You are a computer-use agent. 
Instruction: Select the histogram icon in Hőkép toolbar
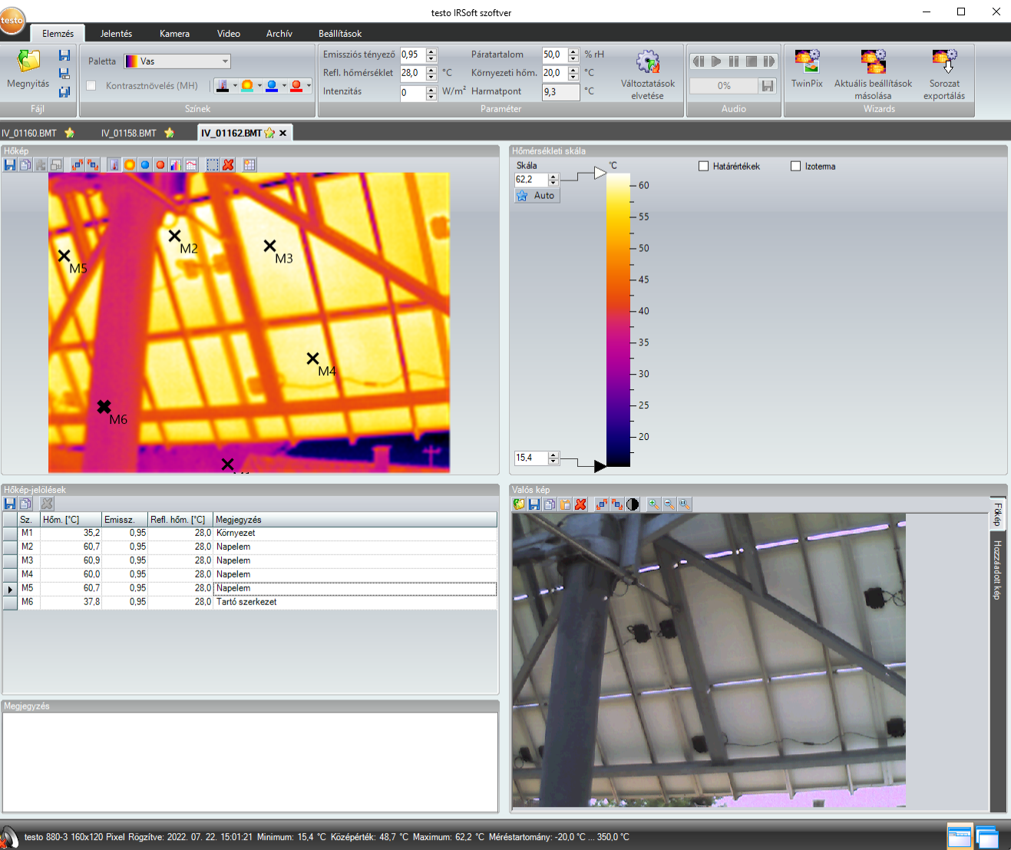pyautogui.click(x=175, y=165)
